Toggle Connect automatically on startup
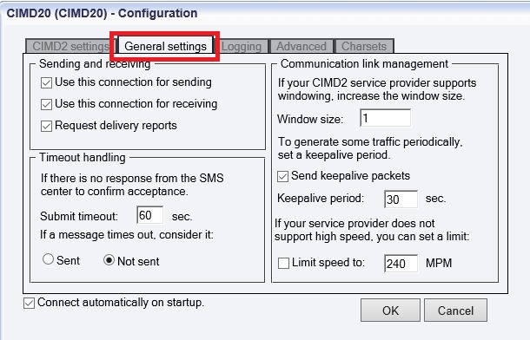 coord(29,303)
